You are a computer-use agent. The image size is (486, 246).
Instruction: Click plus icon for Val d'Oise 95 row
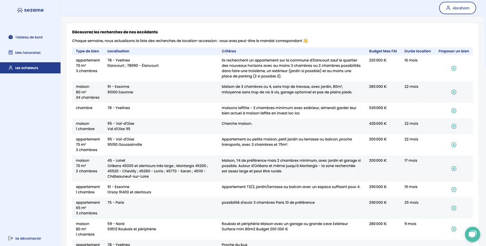pyautogui.click(x=454, y=126)
